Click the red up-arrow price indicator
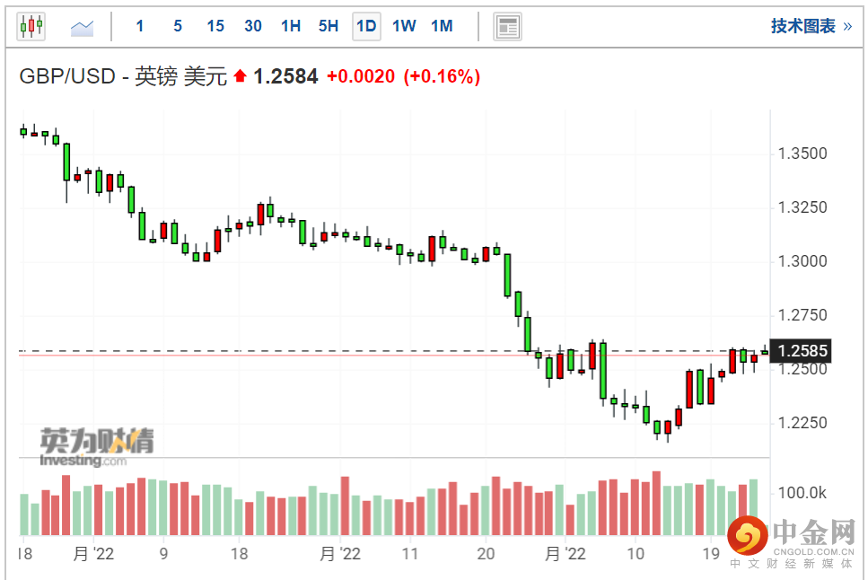Viewport: 868px width, 580px height. [240, 77]
